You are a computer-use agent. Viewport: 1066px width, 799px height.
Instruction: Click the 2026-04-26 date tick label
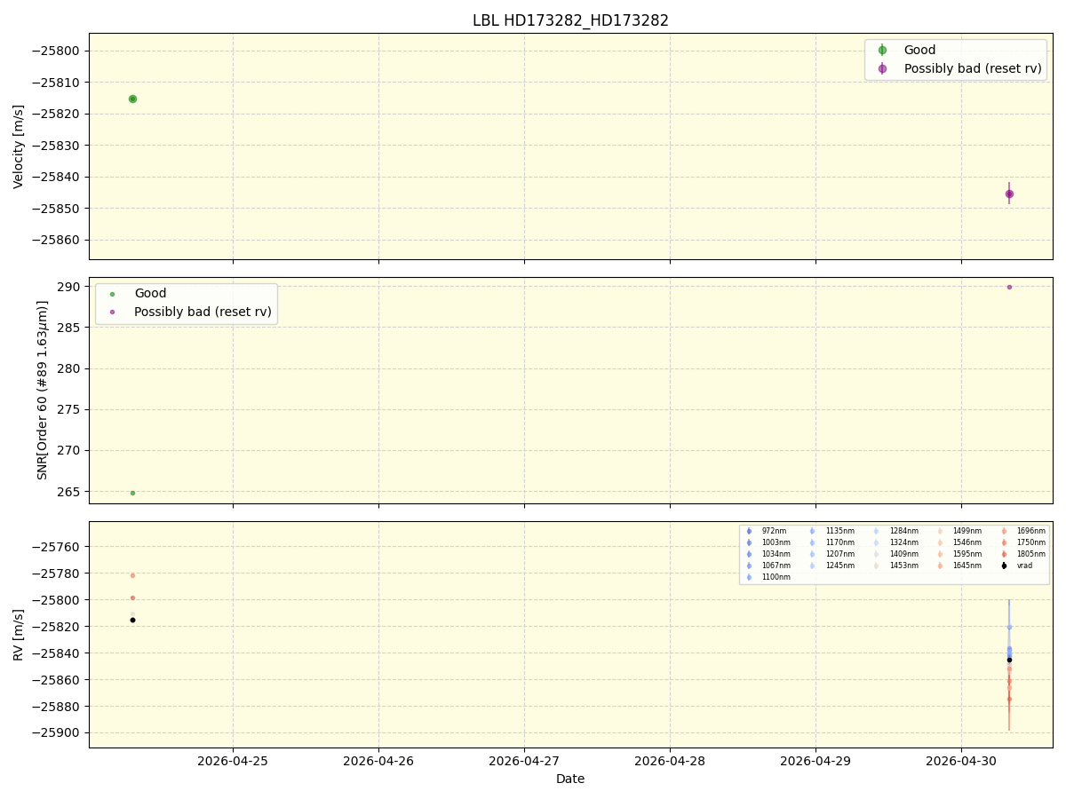(x=378, y=761)
